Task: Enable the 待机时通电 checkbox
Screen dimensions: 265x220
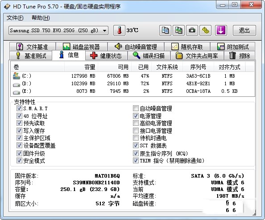Action: (x=136, y=138)
